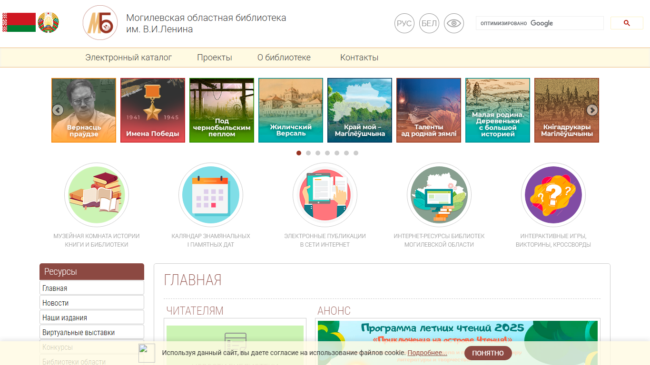Select Конкурсы in the sidebar
Image resolution: width=650 pixels, height=365 pixels.
click(92, 347)
